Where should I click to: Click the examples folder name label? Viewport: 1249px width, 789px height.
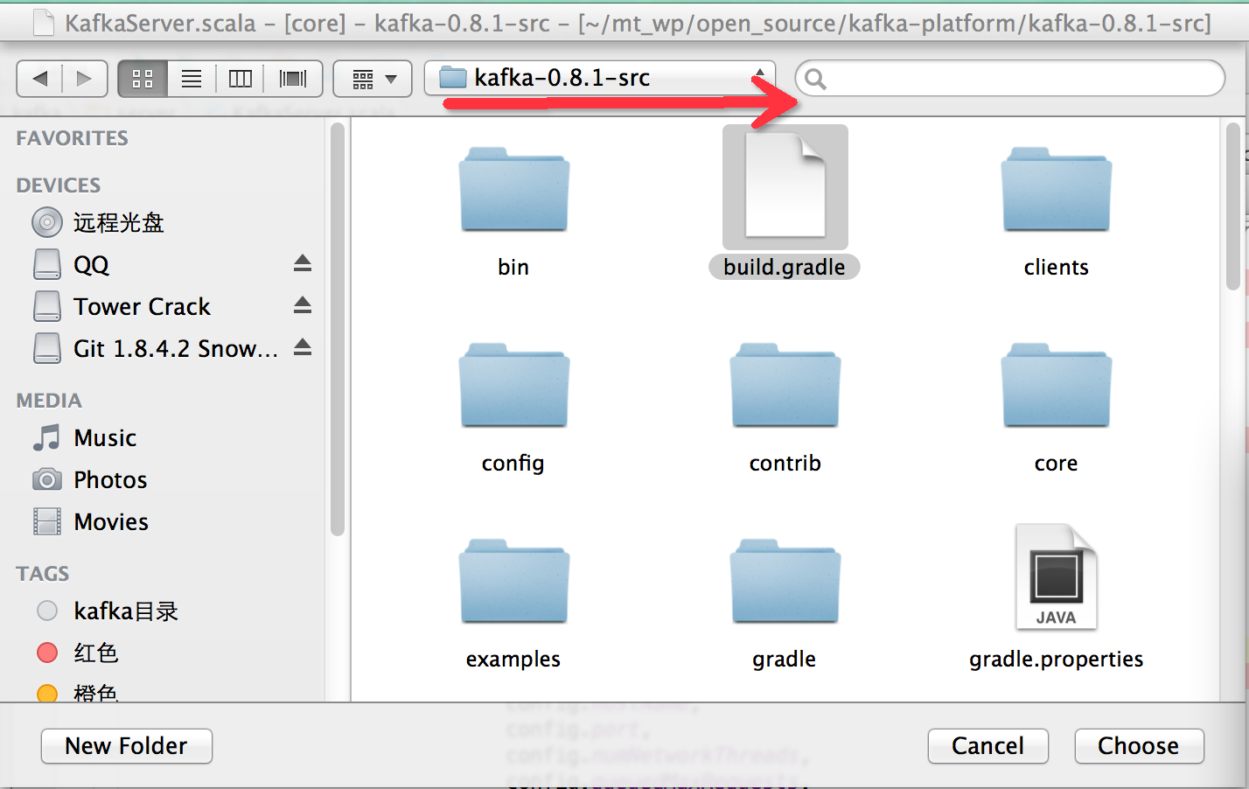(x=513, y=659)
